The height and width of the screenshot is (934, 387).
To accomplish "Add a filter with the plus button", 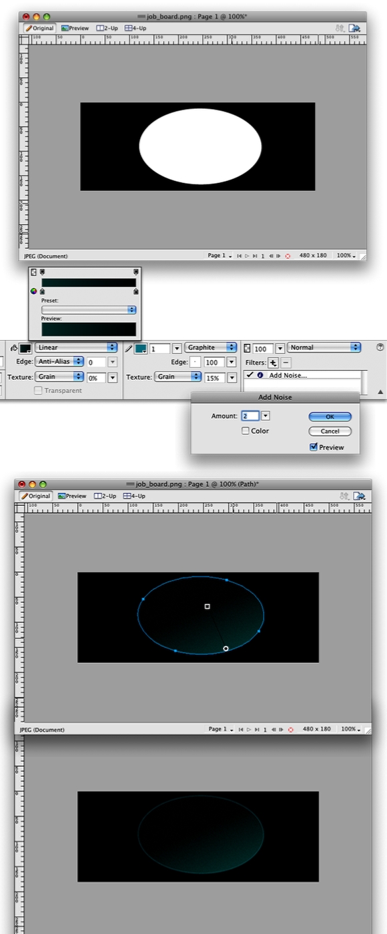I will (273, 362).
